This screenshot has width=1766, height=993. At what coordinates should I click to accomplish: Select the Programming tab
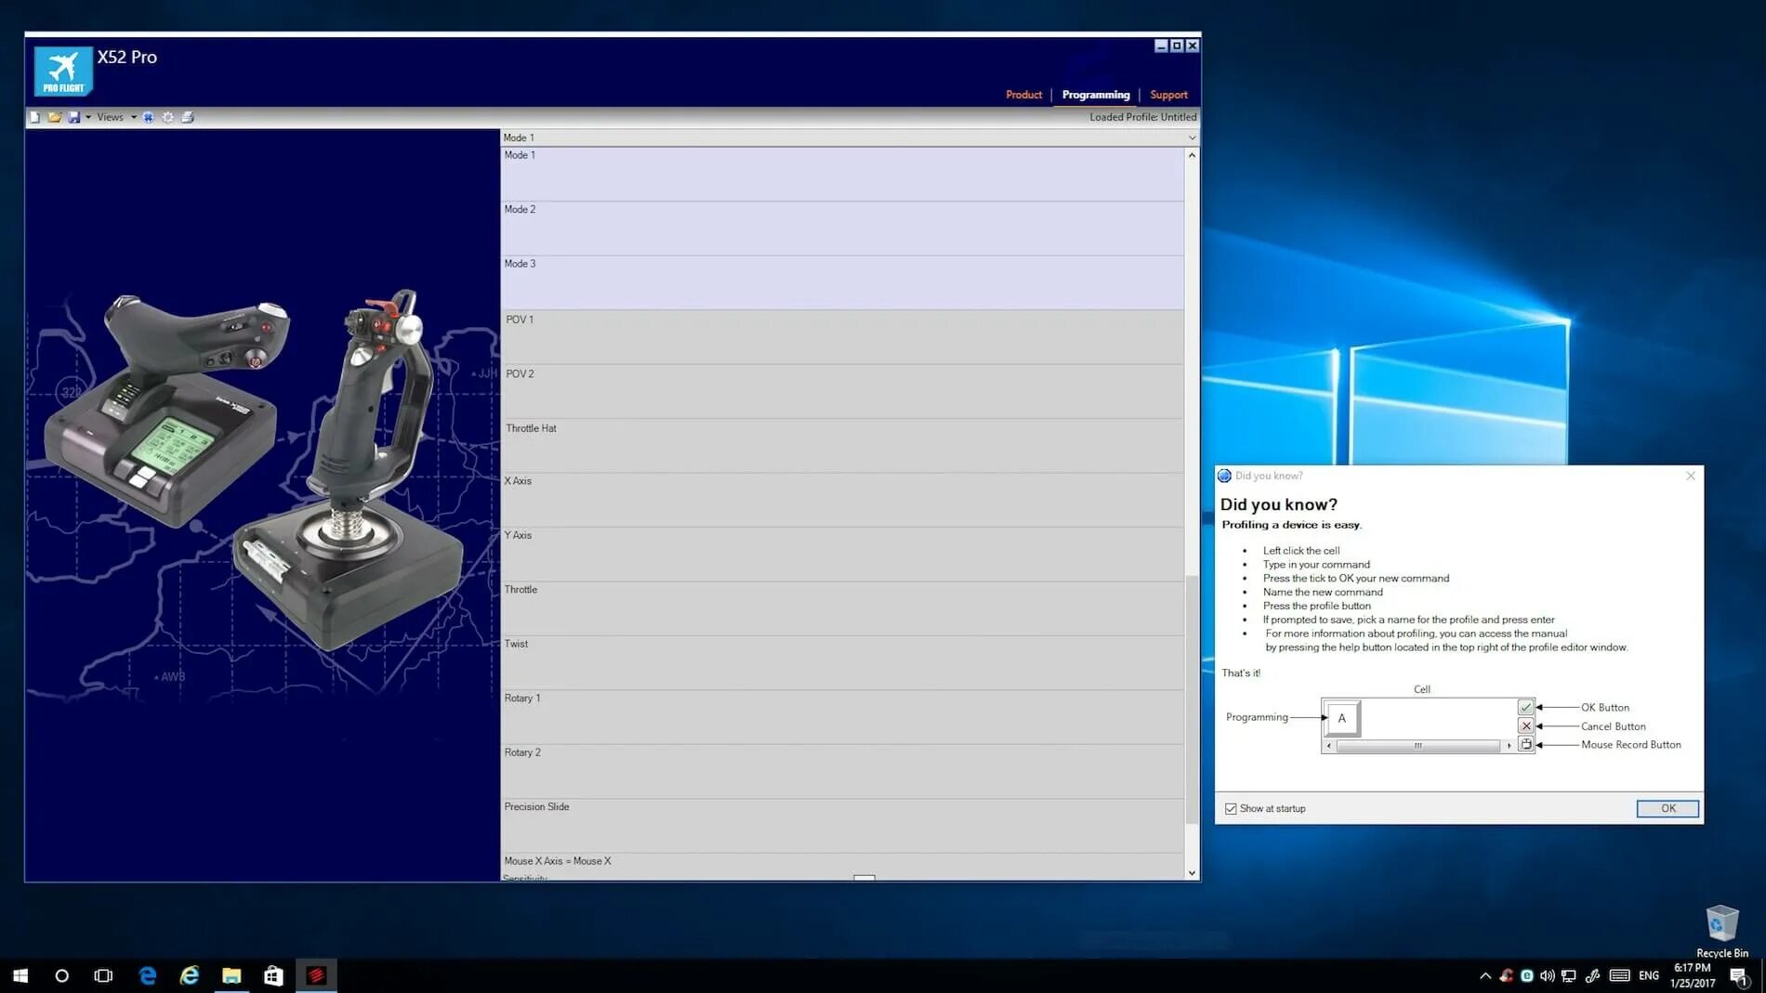tap(1096, 95)
